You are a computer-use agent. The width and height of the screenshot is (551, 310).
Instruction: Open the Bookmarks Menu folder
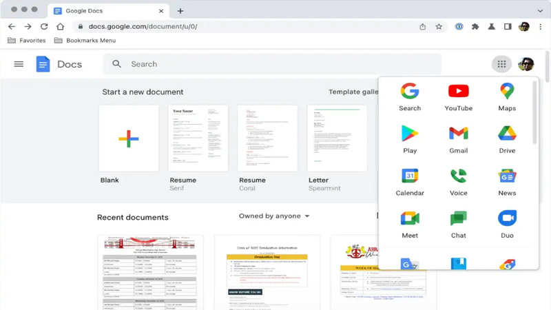pyautogui.click(x=85, y=41)
